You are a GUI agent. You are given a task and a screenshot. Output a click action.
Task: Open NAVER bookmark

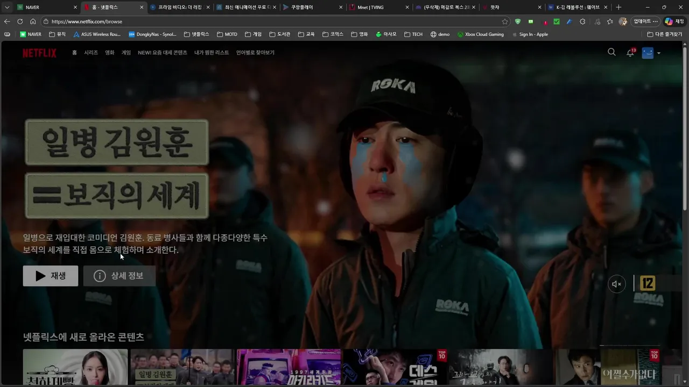[31, 34]
